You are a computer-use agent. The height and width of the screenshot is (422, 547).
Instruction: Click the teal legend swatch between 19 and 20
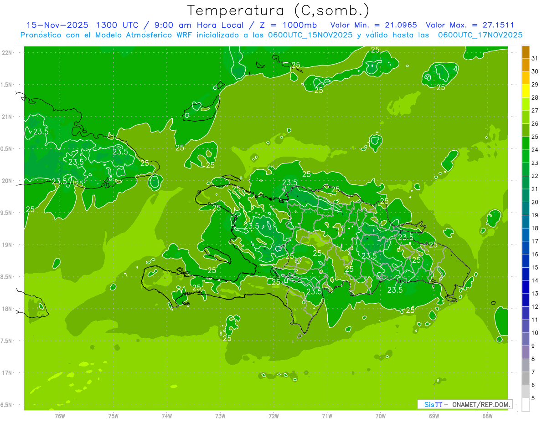[526, 208]
